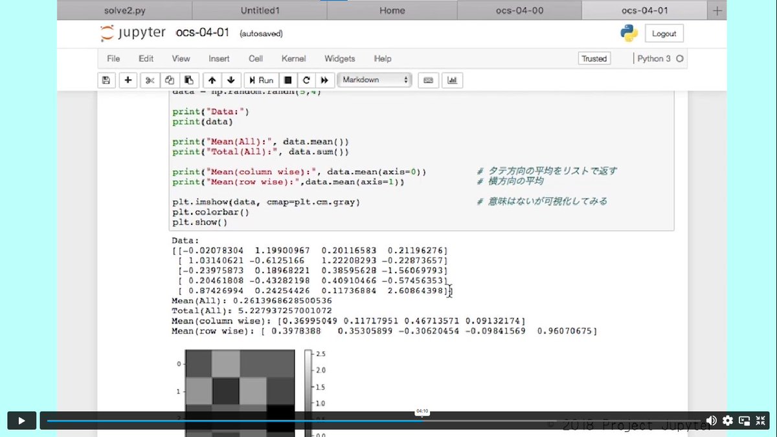Click the plt.show() code line
This screenshot has width=777, height=437.
[x=200, y=222]
